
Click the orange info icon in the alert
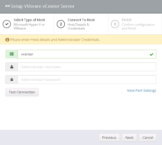pyautogui.click(x=7, y=40)
